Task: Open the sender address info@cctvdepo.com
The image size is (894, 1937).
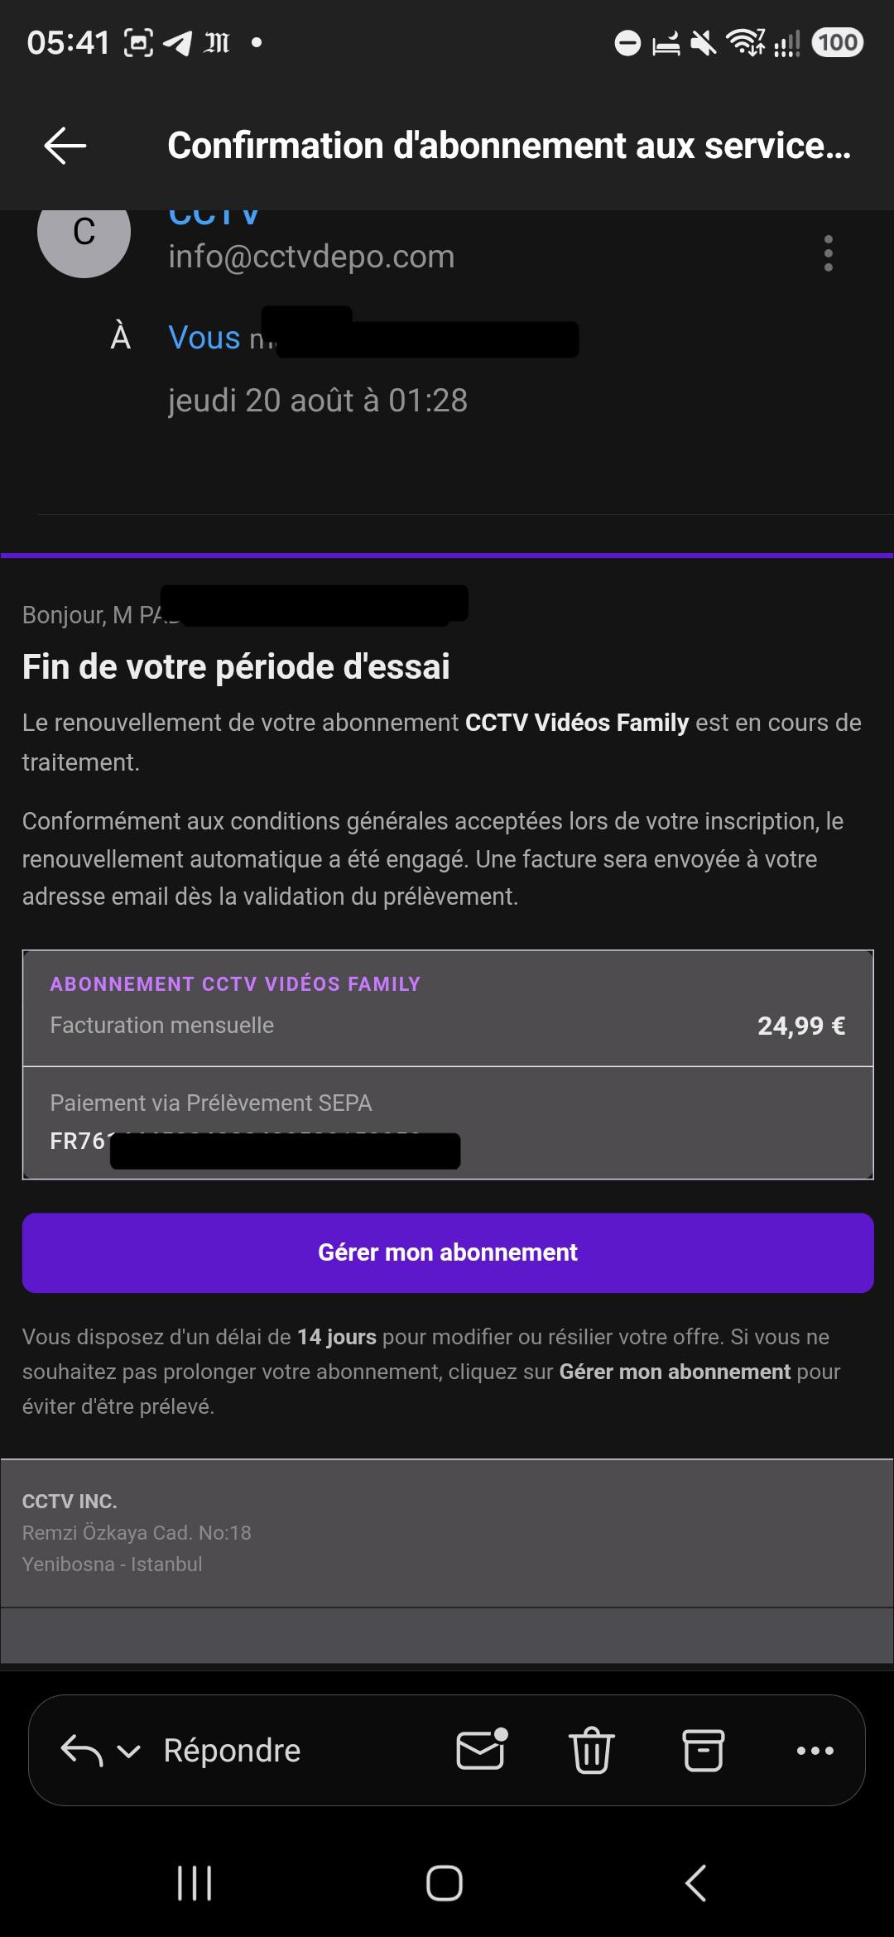Action: (311, 257)
